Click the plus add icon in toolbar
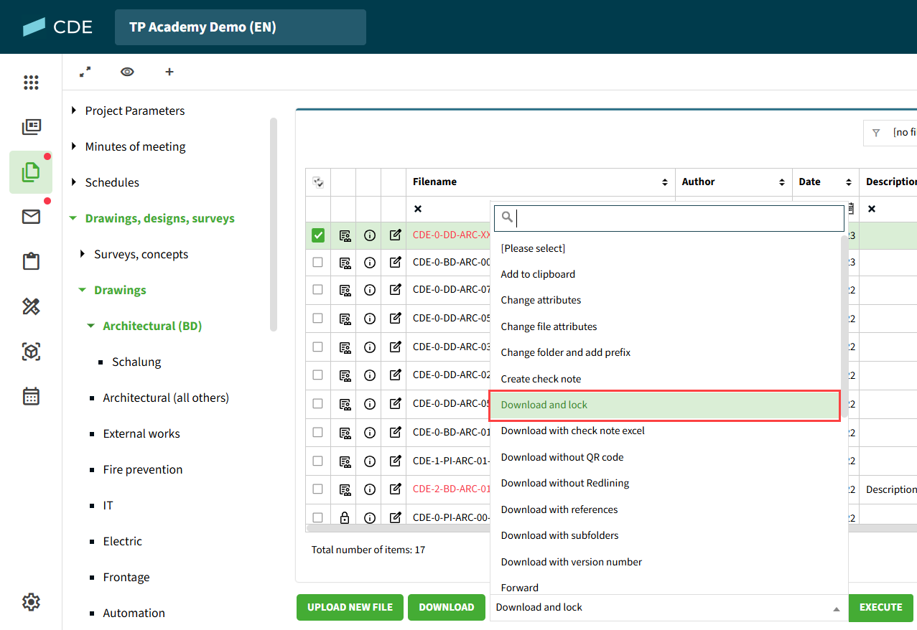 click(x=169, y=72)
